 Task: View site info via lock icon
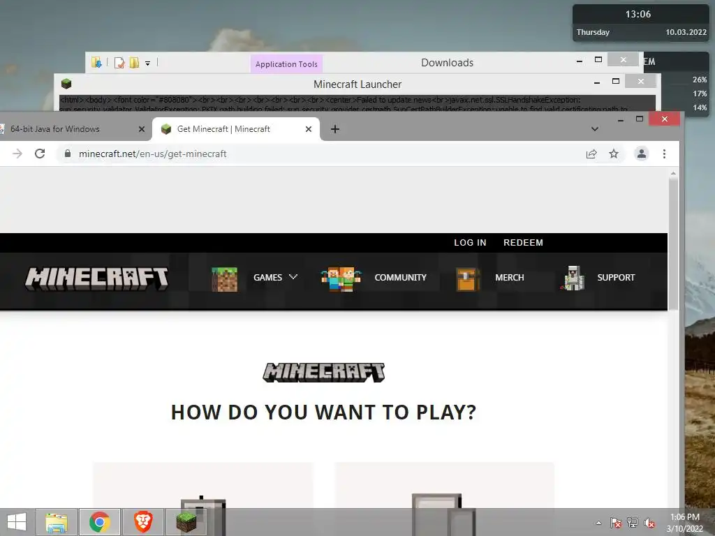(68, 154)
